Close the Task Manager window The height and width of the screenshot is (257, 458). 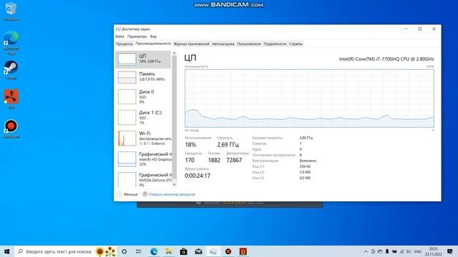(434, 29)
